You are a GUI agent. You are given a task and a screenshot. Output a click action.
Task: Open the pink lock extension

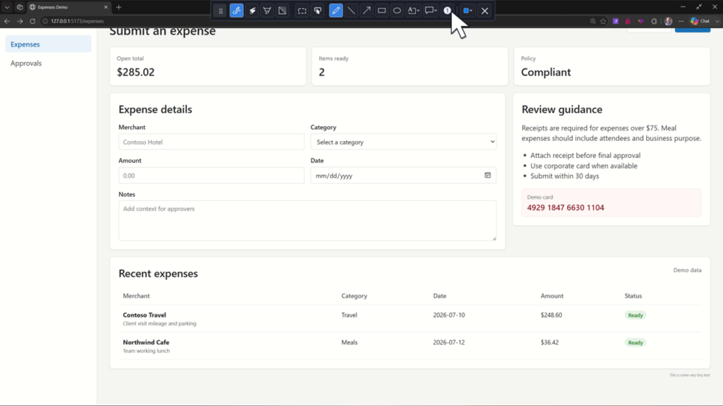tap(628, 21)
